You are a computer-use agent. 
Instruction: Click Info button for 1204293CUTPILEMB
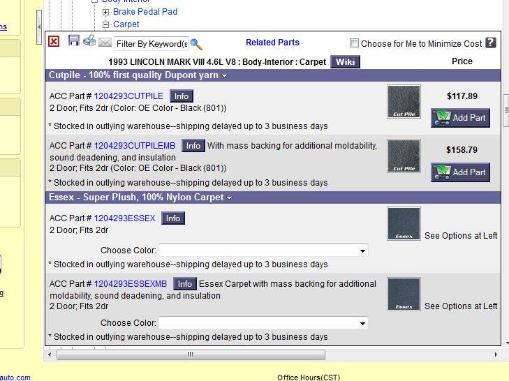(193, 146)
